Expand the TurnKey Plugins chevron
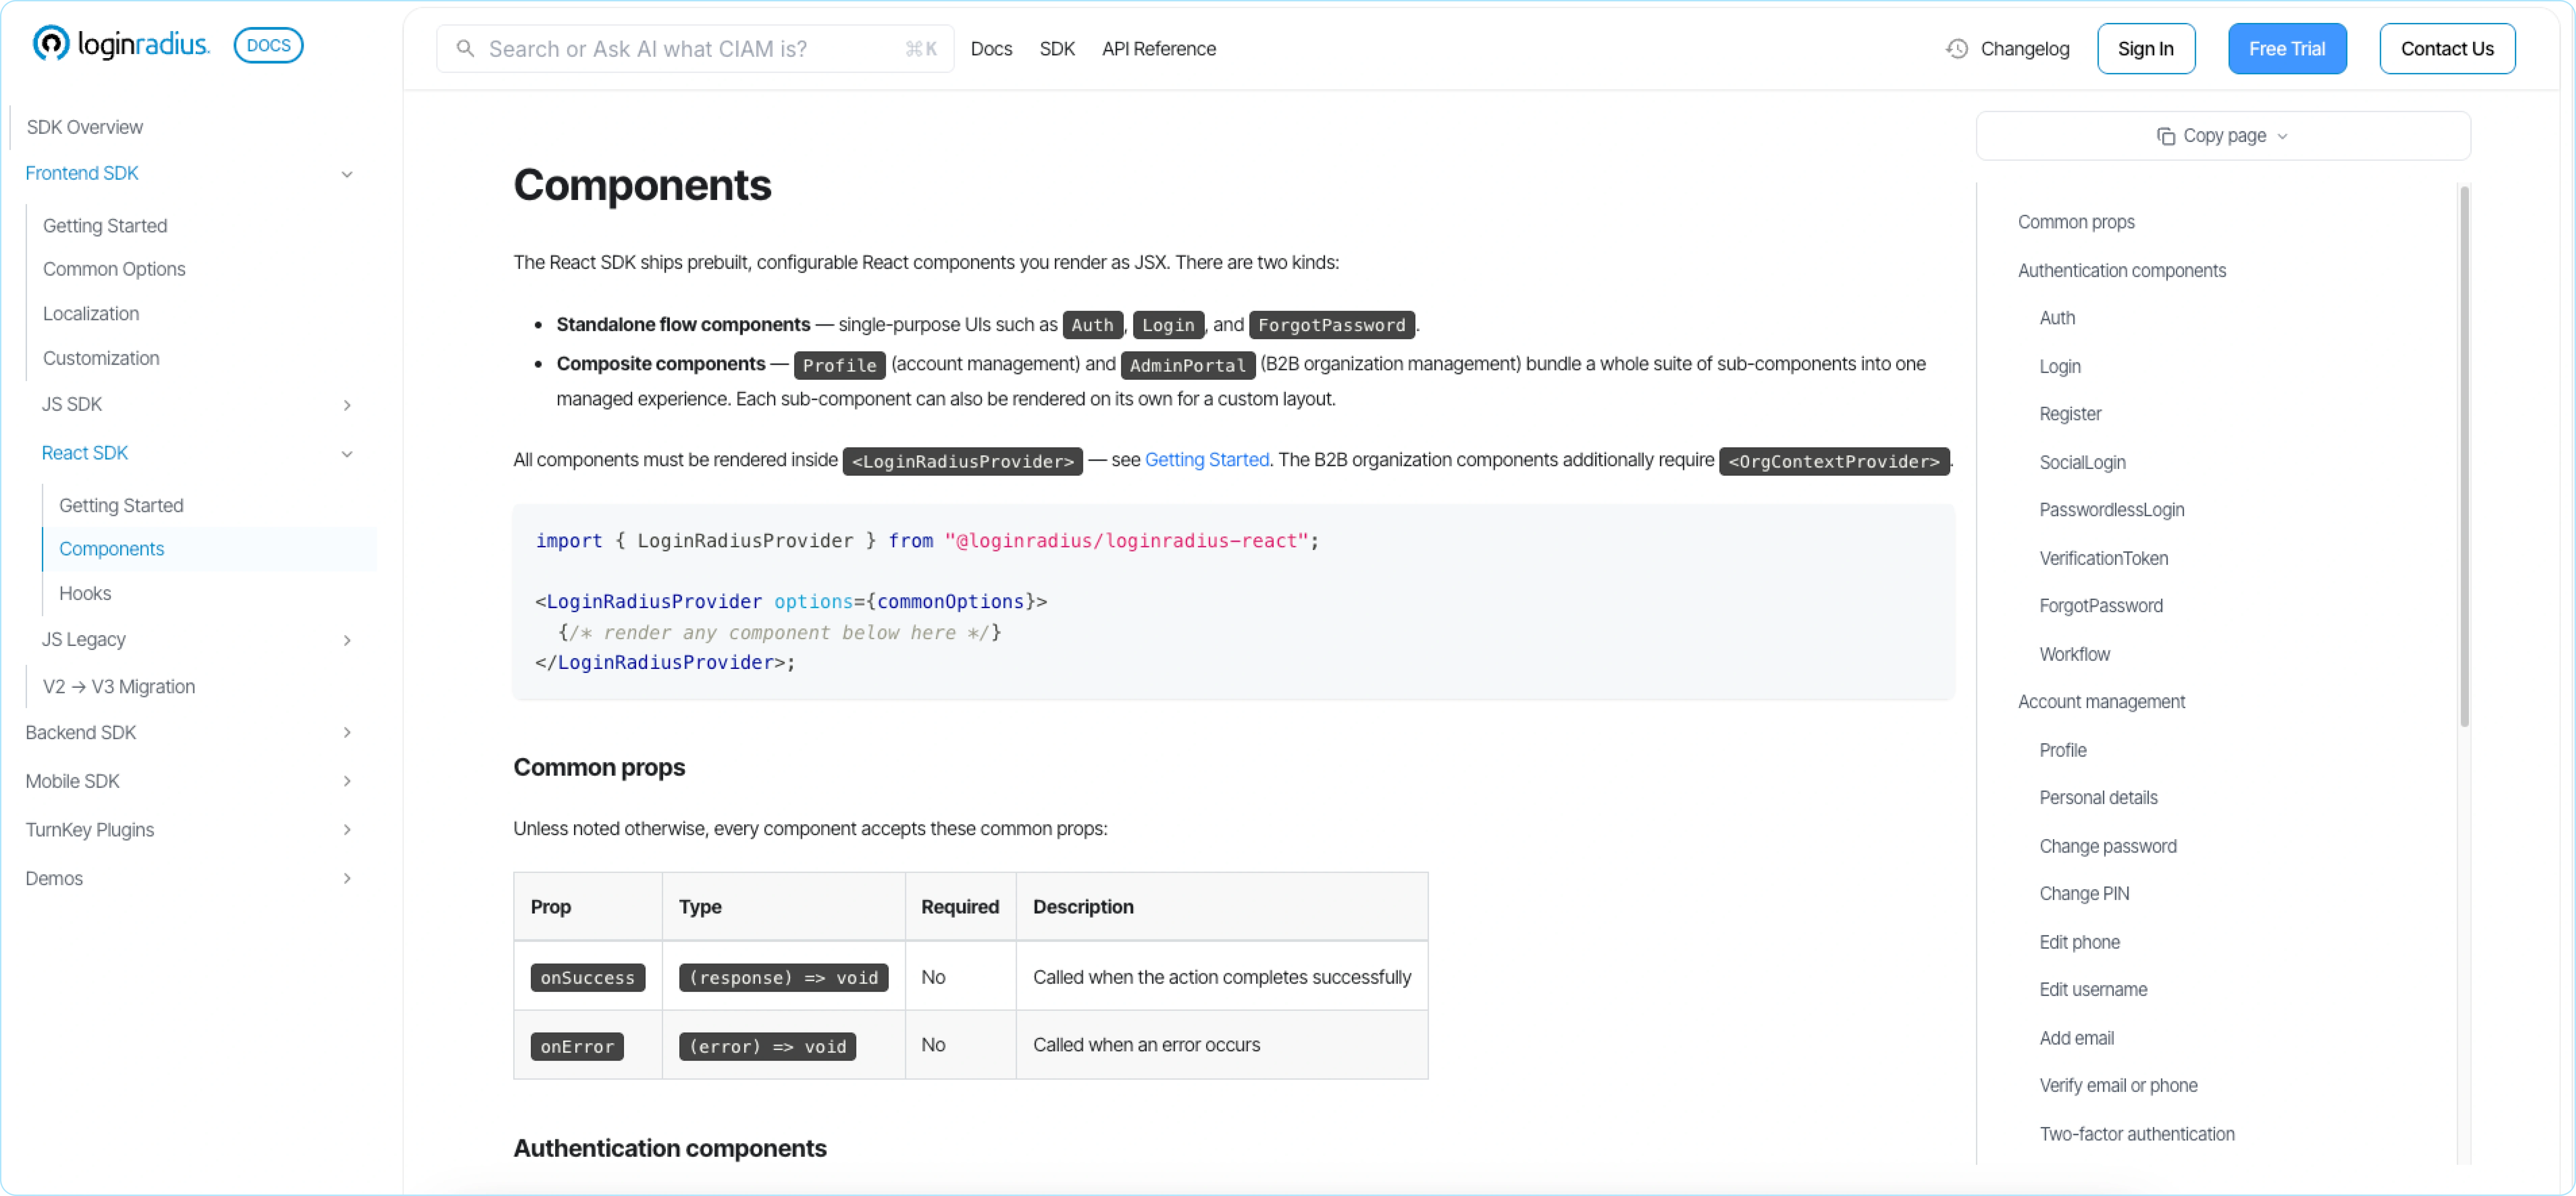2576x1196 pixels. point(347,830)
